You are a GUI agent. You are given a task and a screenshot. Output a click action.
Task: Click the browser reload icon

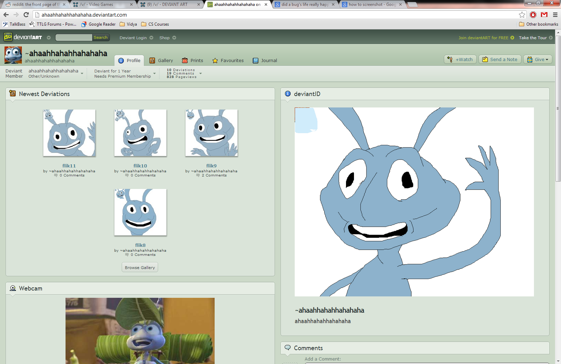pos(26,15)
